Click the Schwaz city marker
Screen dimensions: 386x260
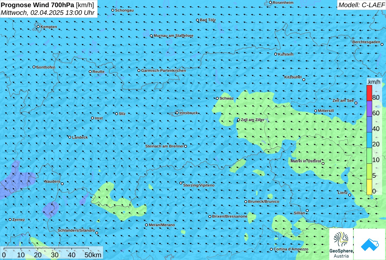[x=217, y=98]
